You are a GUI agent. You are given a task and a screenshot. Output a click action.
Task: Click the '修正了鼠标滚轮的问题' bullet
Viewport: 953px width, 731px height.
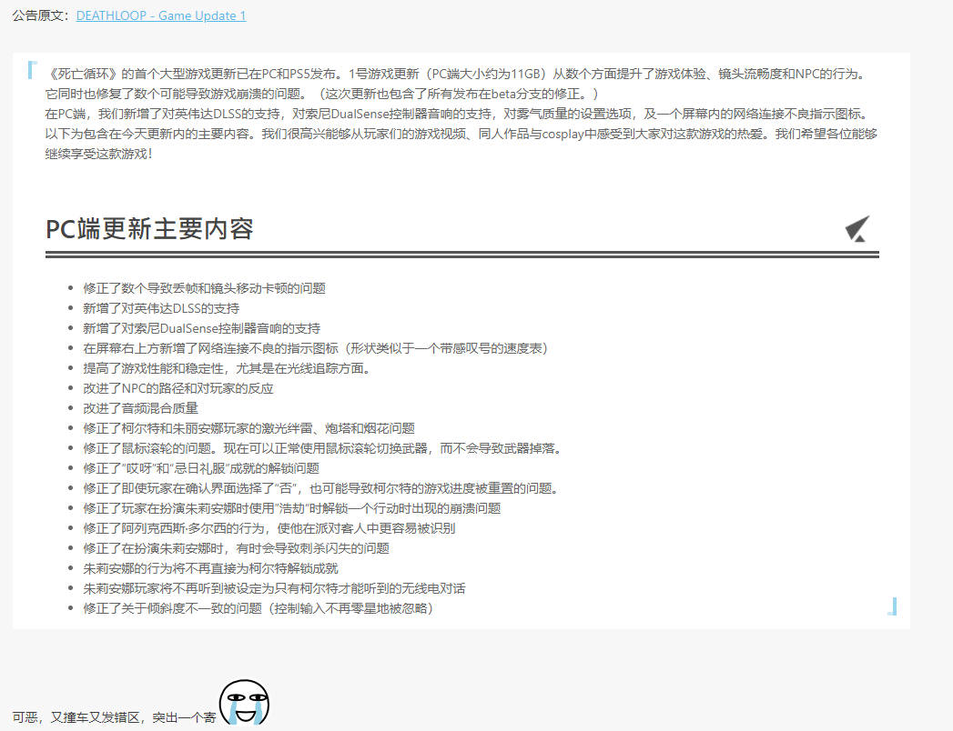pos(323,448)
